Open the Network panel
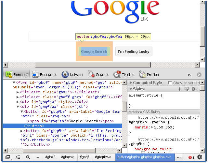Screen dimensions: 208x163 point(72,75)
